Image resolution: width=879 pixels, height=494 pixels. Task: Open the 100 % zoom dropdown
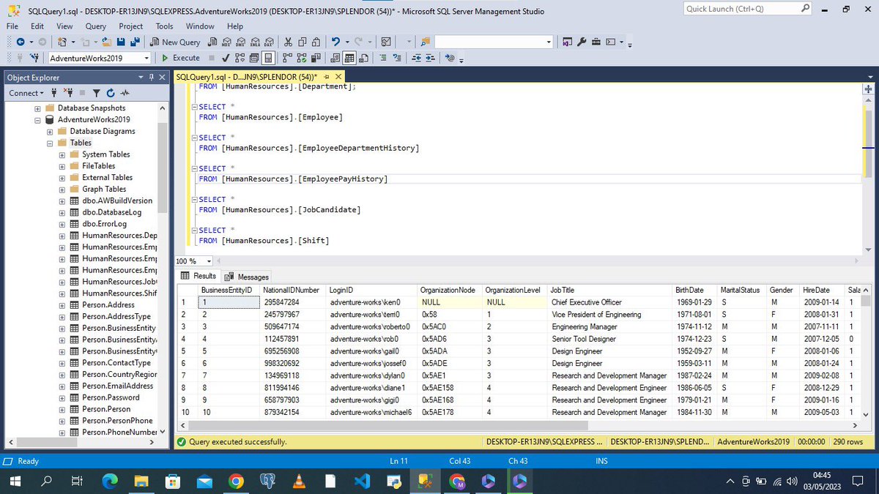pos(209,261)
